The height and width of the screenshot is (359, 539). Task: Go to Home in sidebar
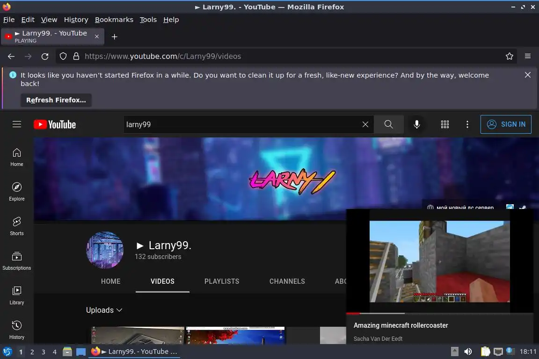point(16,158)
